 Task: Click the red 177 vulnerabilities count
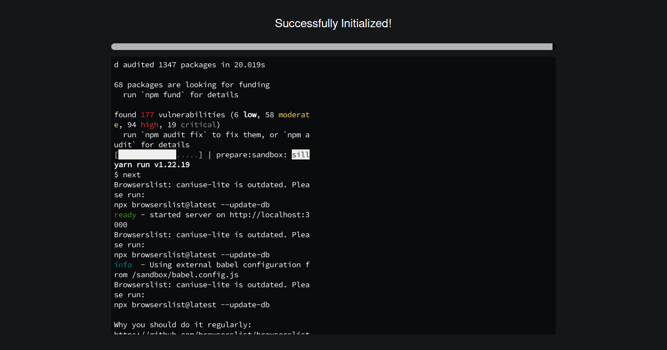point(147,114)
